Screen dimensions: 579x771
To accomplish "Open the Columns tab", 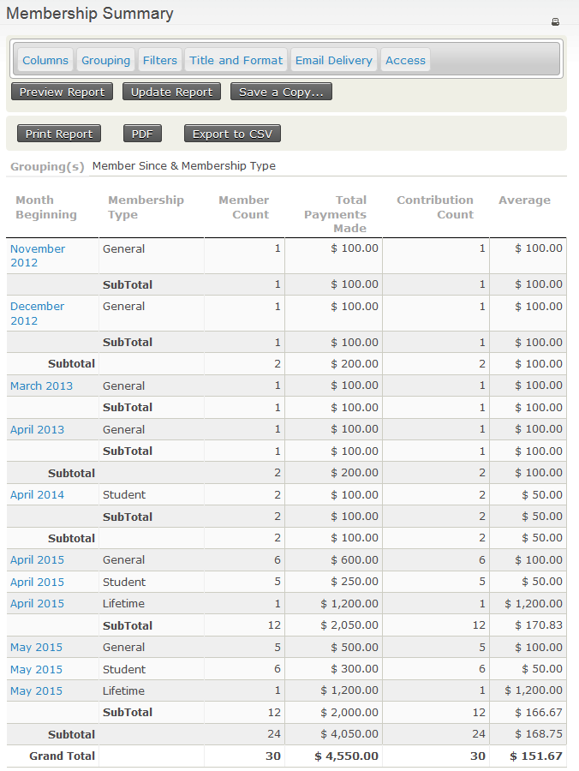I will [45, 60].
